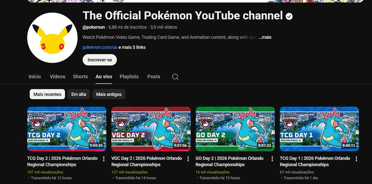
Task: Switch to the Início tab
Action: coord(35,77)
